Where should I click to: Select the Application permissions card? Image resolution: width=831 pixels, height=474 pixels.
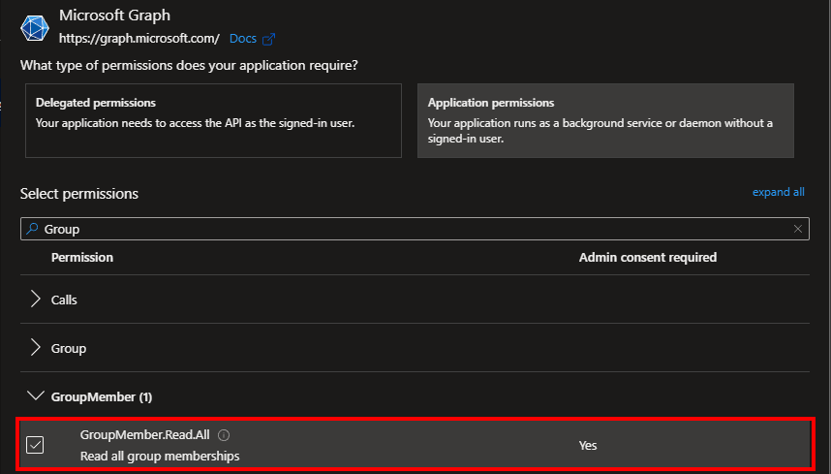605,120
